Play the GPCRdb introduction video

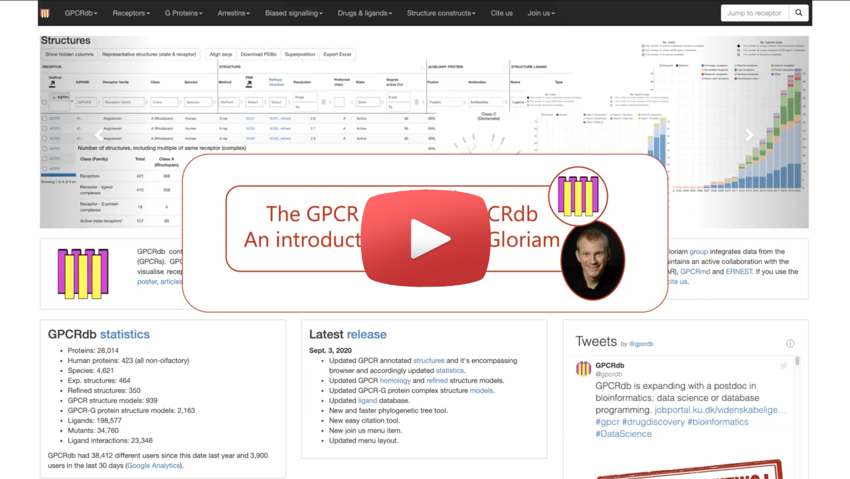[x=425, y=238]
